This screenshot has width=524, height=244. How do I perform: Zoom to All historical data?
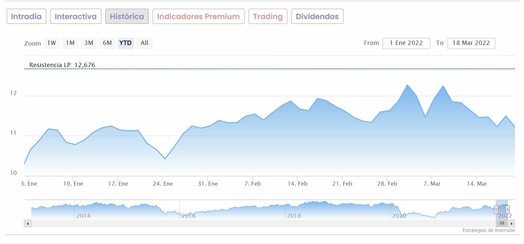pyautogui.click(x=145, y=43)
